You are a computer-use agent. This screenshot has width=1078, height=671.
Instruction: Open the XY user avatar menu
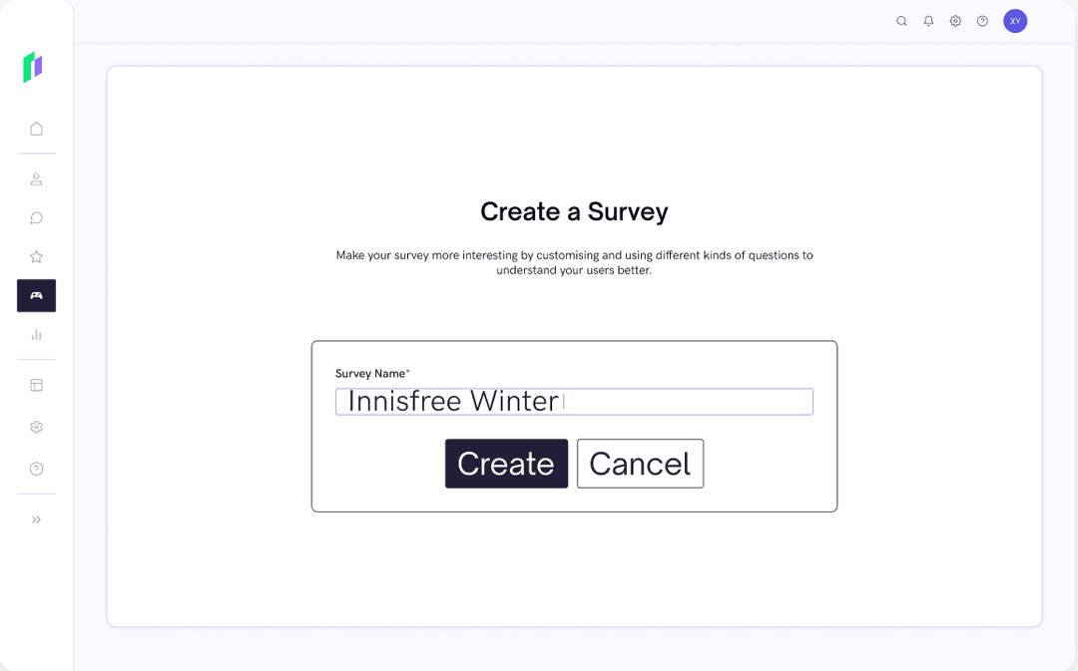point(1015,21)
